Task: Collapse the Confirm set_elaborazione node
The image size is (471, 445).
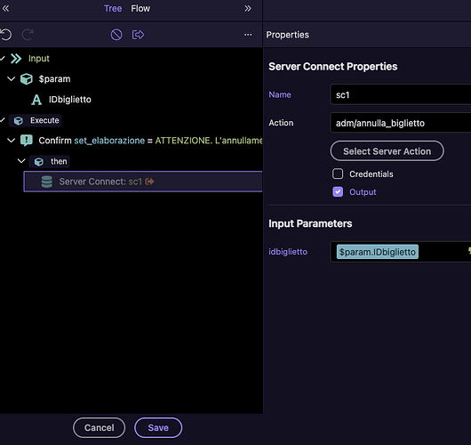Action: (x=12, y=141)
